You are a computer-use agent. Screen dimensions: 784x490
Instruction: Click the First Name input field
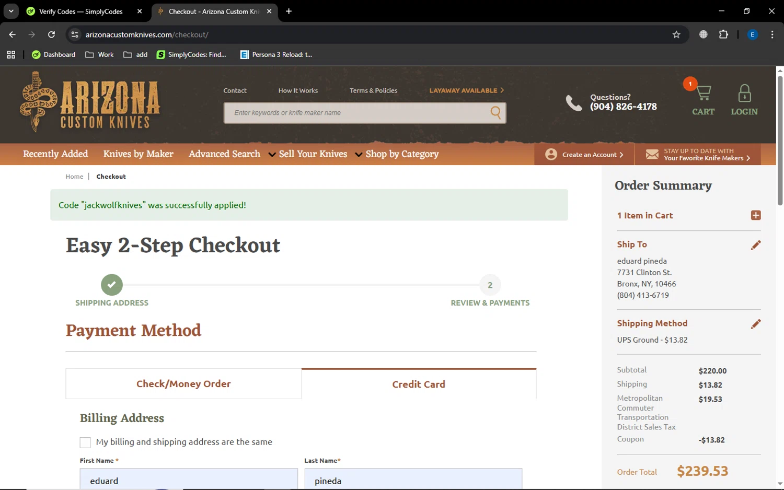pos(189,479)
